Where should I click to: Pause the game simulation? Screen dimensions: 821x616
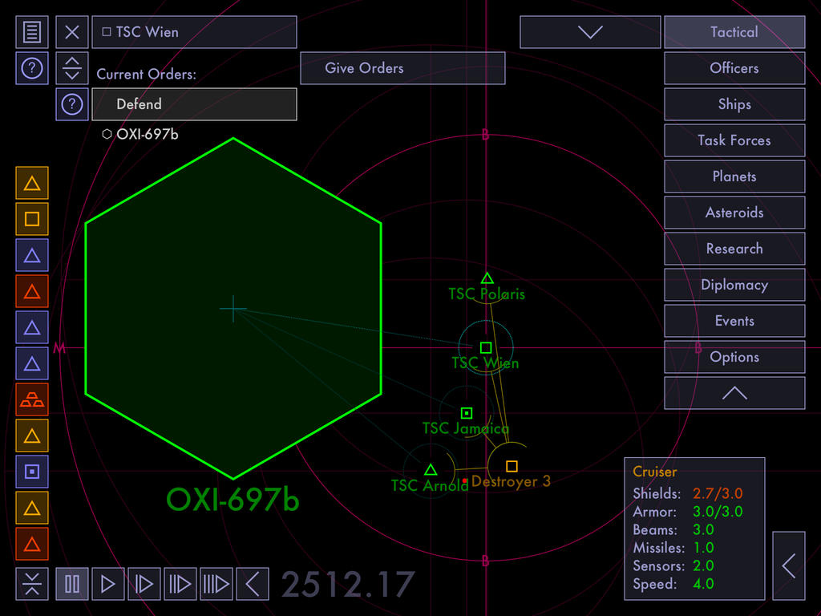(72, 584)
